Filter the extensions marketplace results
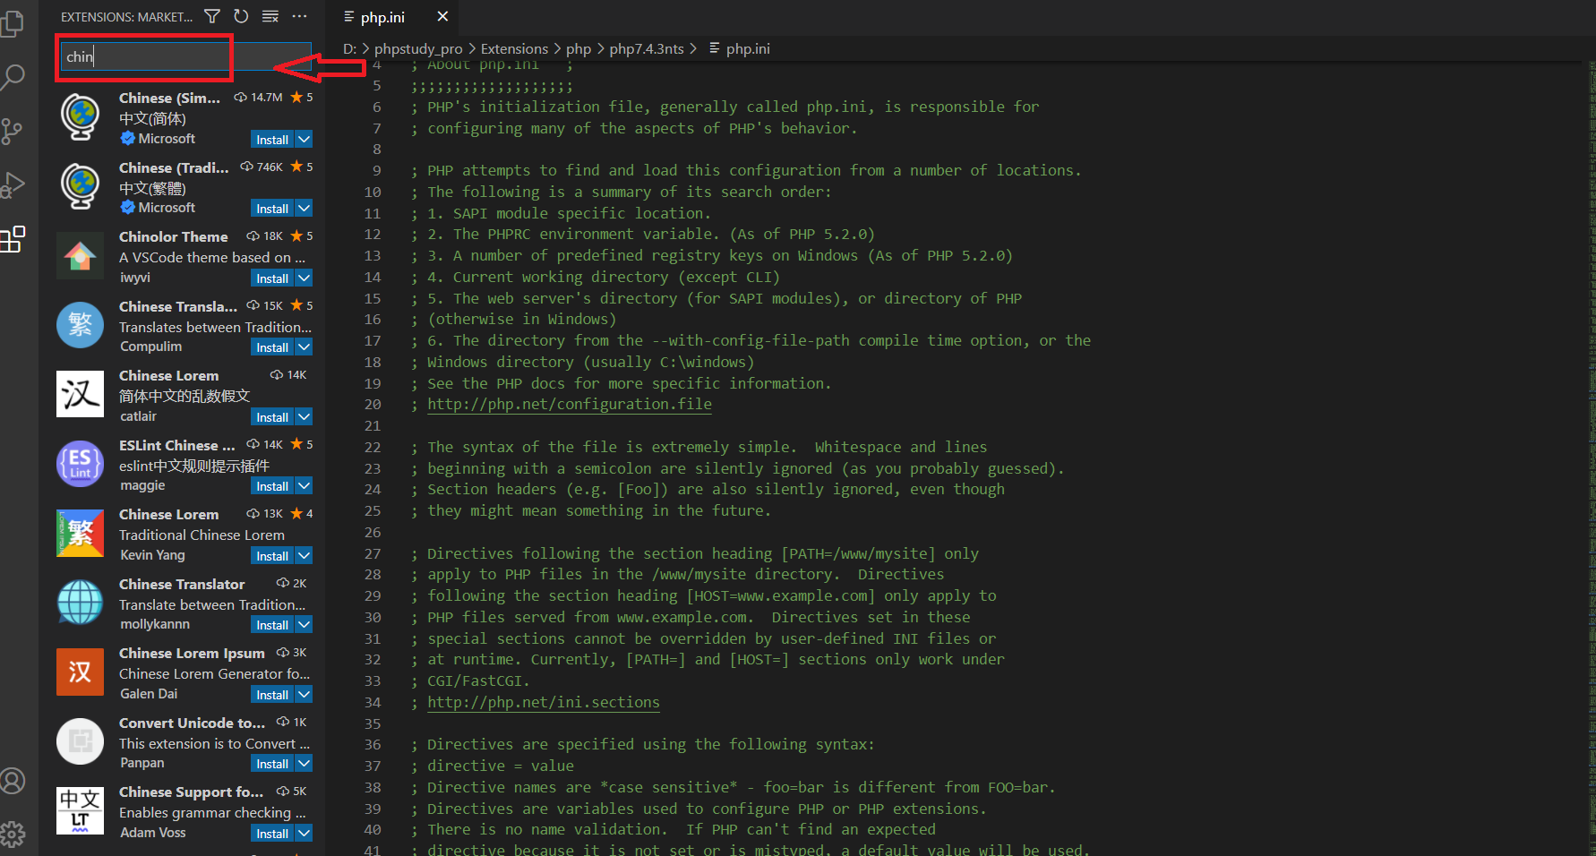The image size is (1596, 856). (x=211, y=15)
